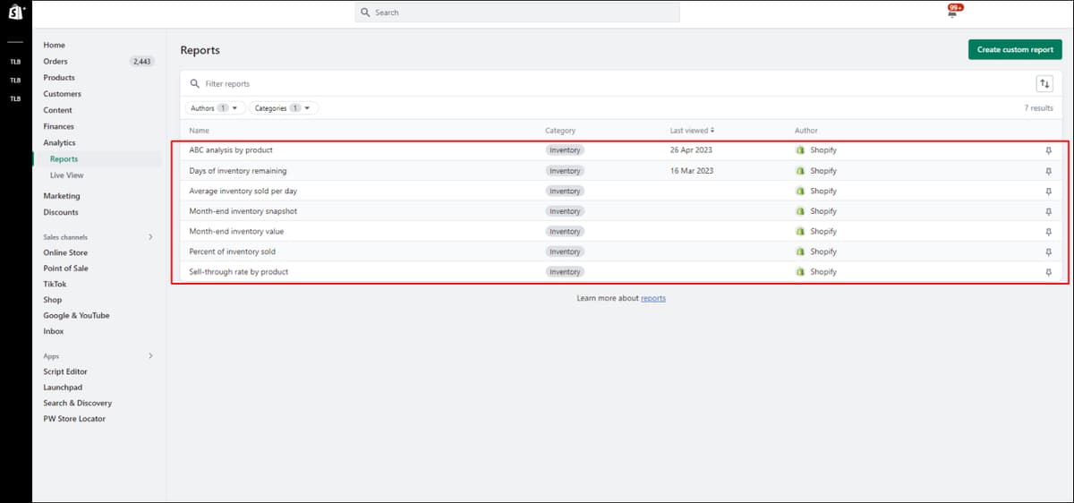Image resolution: width=1074 pixels, height=503 pixels.
Task: Pin the Sell-through rate by product report
Action: [1048, 272]
